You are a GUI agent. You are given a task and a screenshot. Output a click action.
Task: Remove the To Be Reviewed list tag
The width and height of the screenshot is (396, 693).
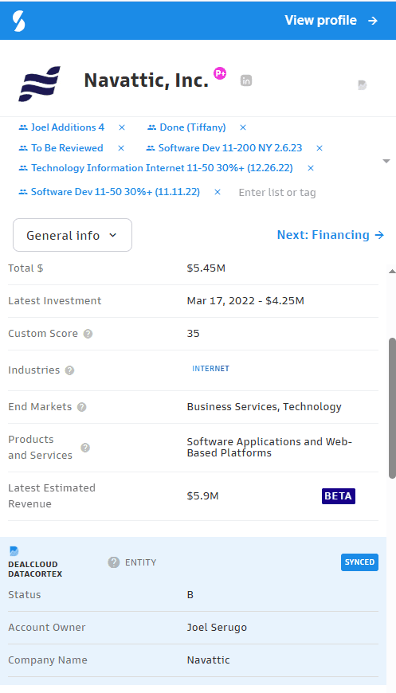tap(121, 148)
